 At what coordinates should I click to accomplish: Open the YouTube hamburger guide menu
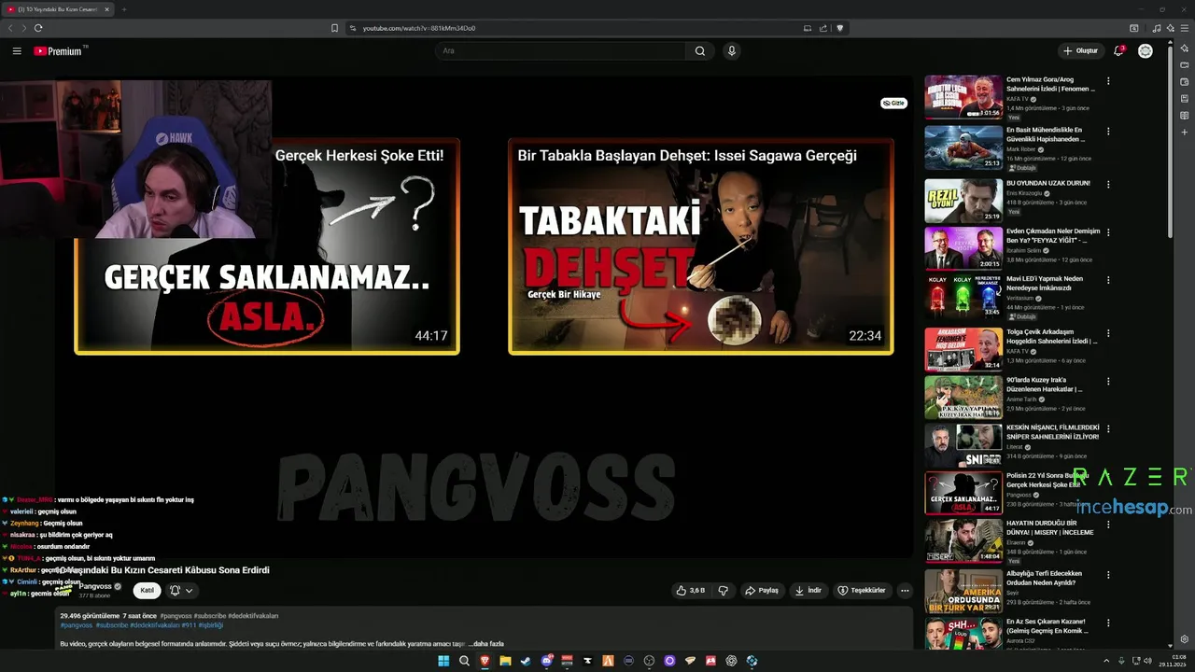17,51
